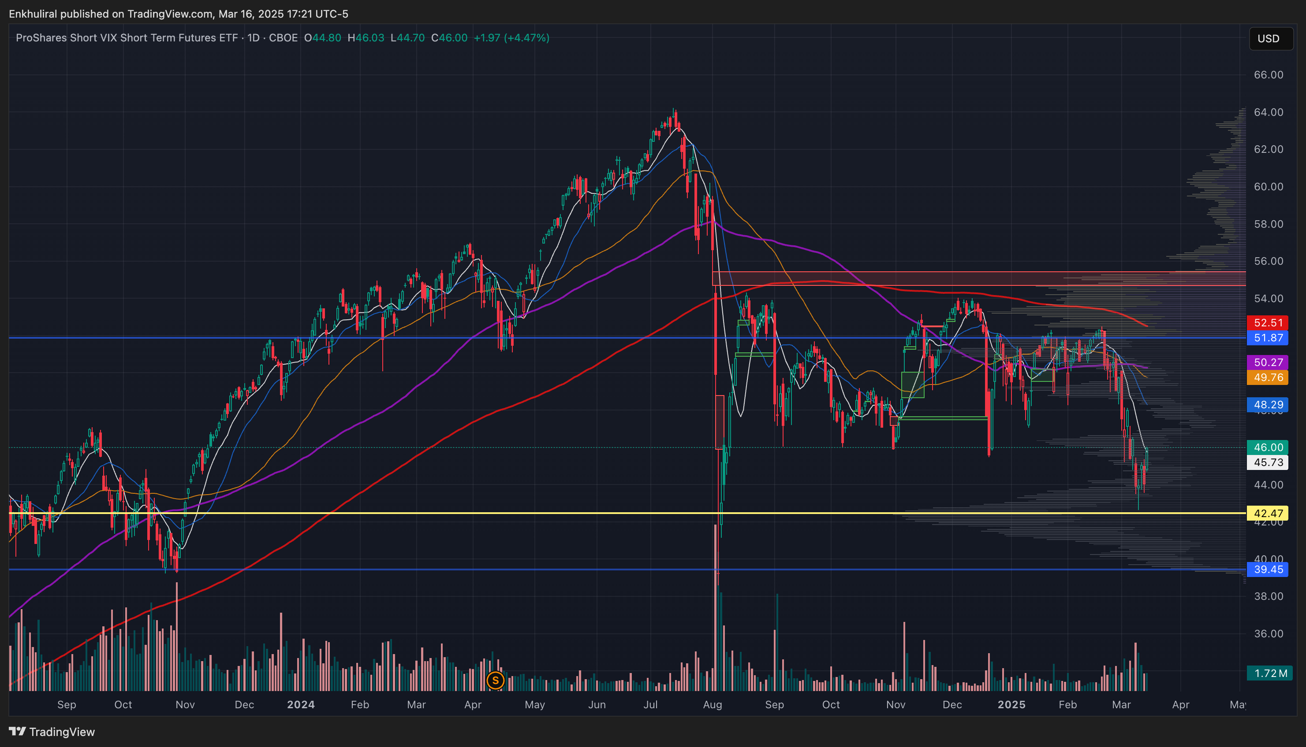This screenshot has width=1306, height=747.
Task: Click the 1D interval in chart legend
Action: click(253, 38)
